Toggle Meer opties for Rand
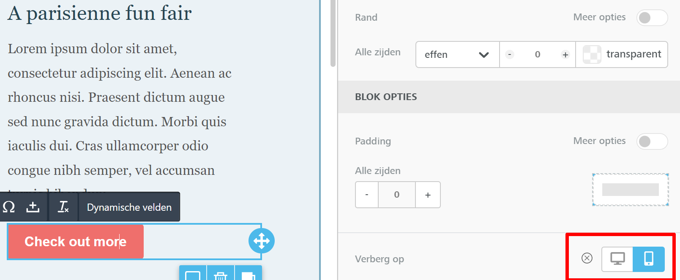This screenshot has height=280, width=680. coord(652,18)
